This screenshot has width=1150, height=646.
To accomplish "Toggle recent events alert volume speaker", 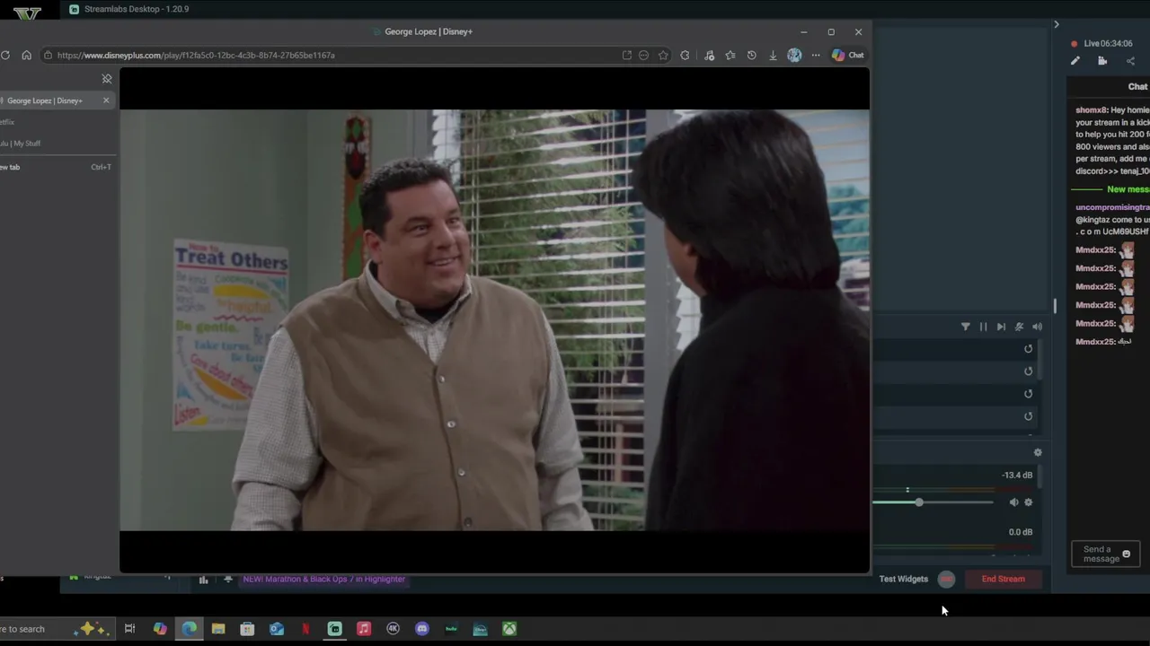I will click(1037, 327).
